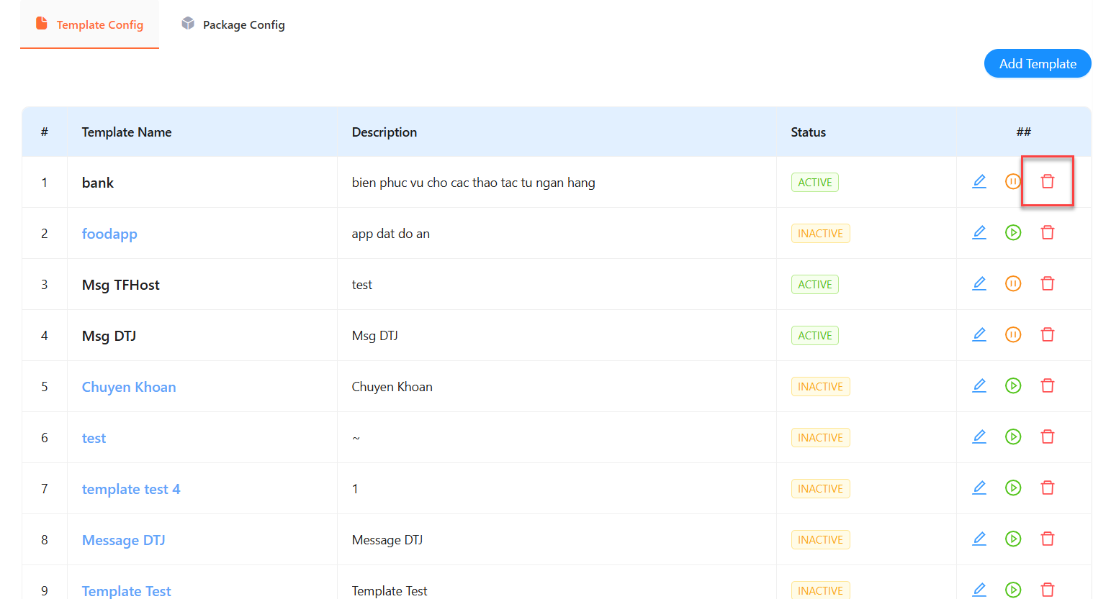
Task: Delete the template named test
Action: point(1048,436)
